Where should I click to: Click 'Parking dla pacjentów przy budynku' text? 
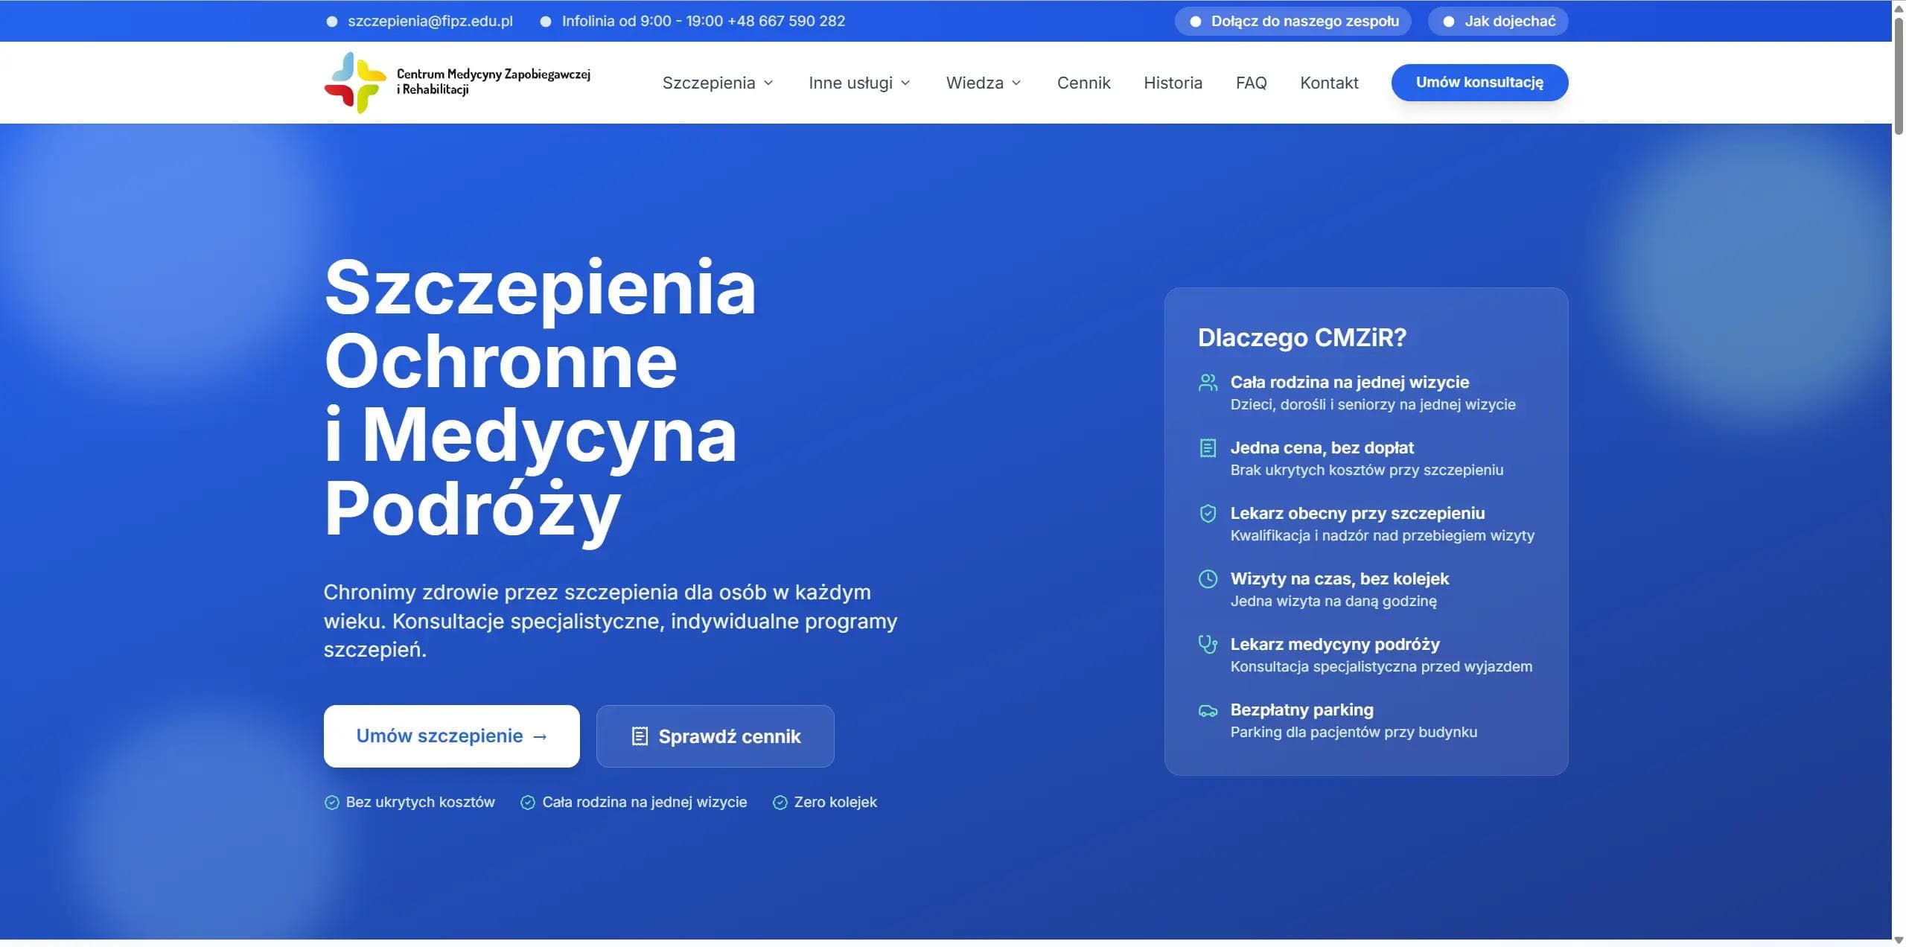(1354, 733)
